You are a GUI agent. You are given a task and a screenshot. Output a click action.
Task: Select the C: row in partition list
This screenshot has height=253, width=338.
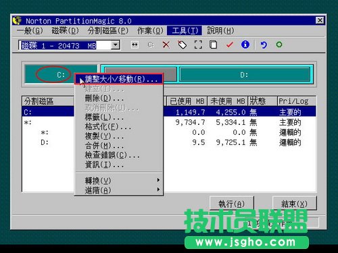coord(169,112)
